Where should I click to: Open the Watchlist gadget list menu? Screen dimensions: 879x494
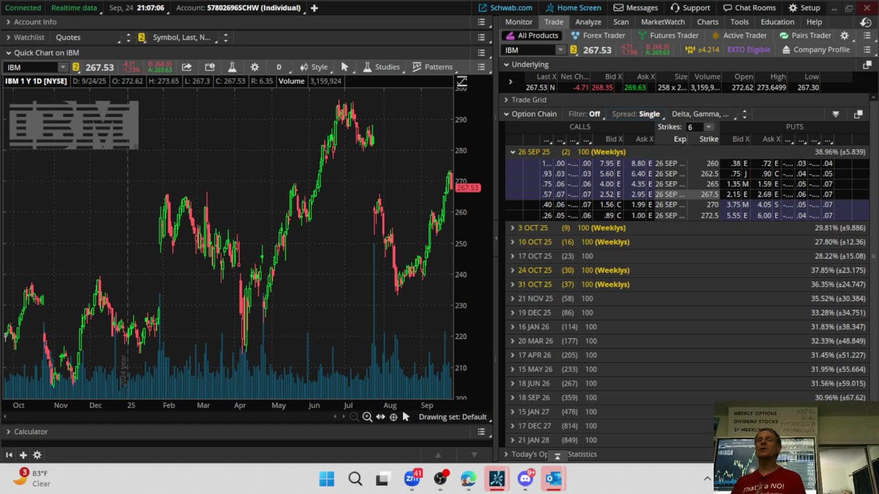pyautogui.click(x=481, y=37)
